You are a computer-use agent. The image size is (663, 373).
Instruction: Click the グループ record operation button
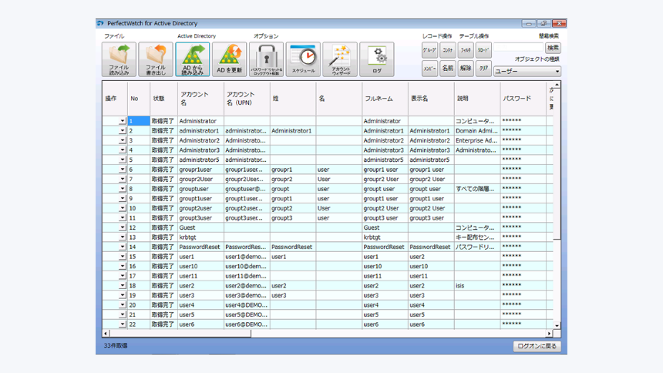pyautogui.click(x=429, y=49)
